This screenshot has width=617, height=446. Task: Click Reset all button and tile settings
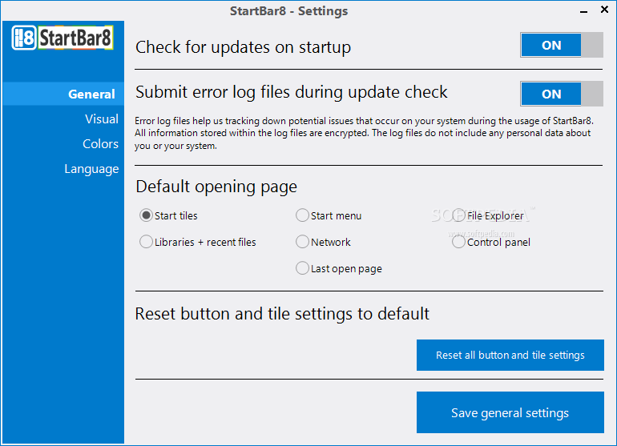[x=510, y=356]
